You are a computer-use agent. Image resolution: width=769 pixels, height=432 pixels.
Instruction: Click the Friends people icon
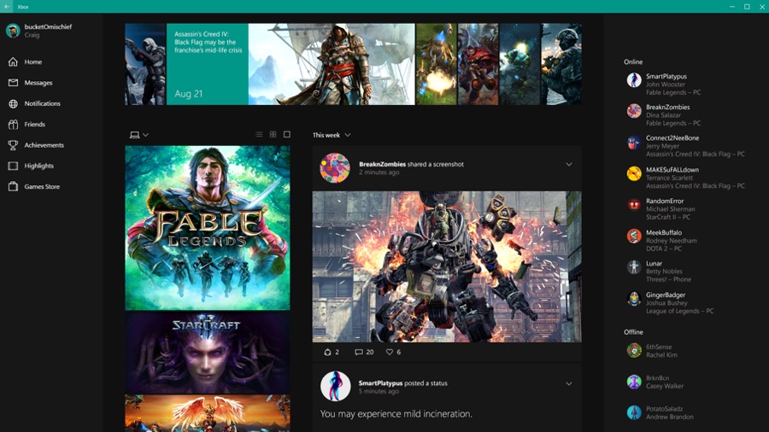pos(13,125)
